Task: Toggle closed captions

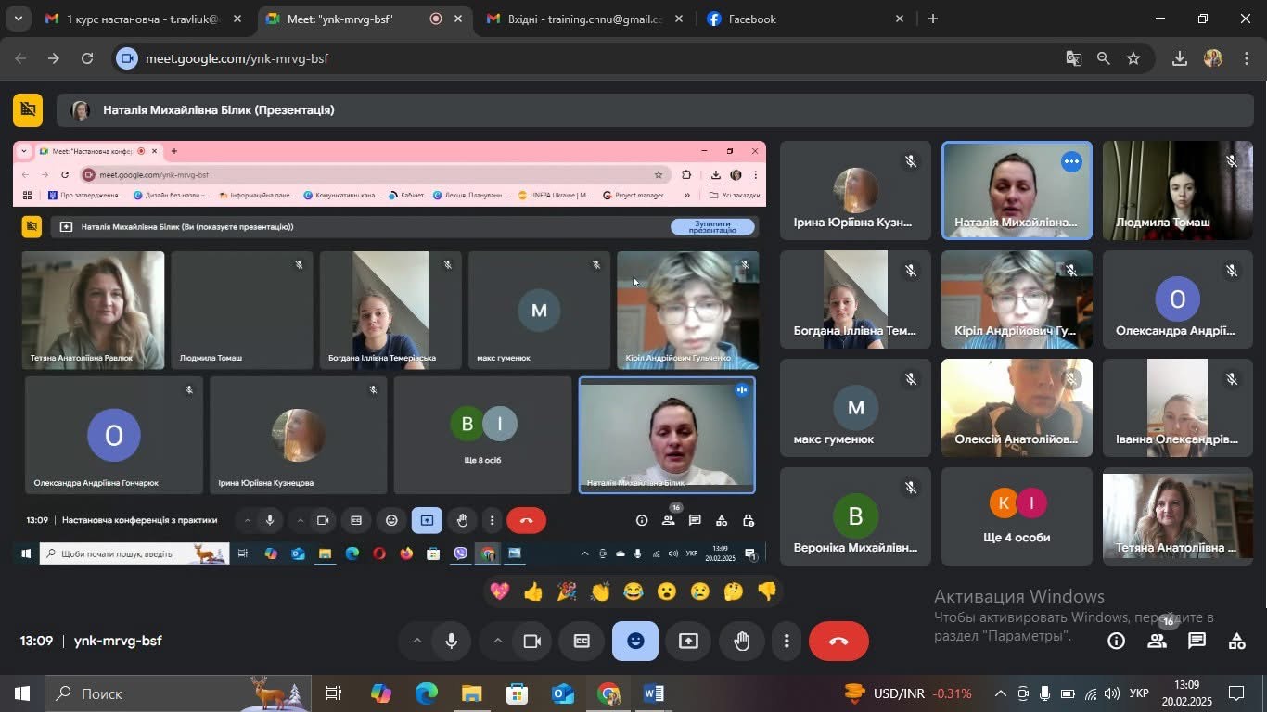Action: click(x=582, y=641)
